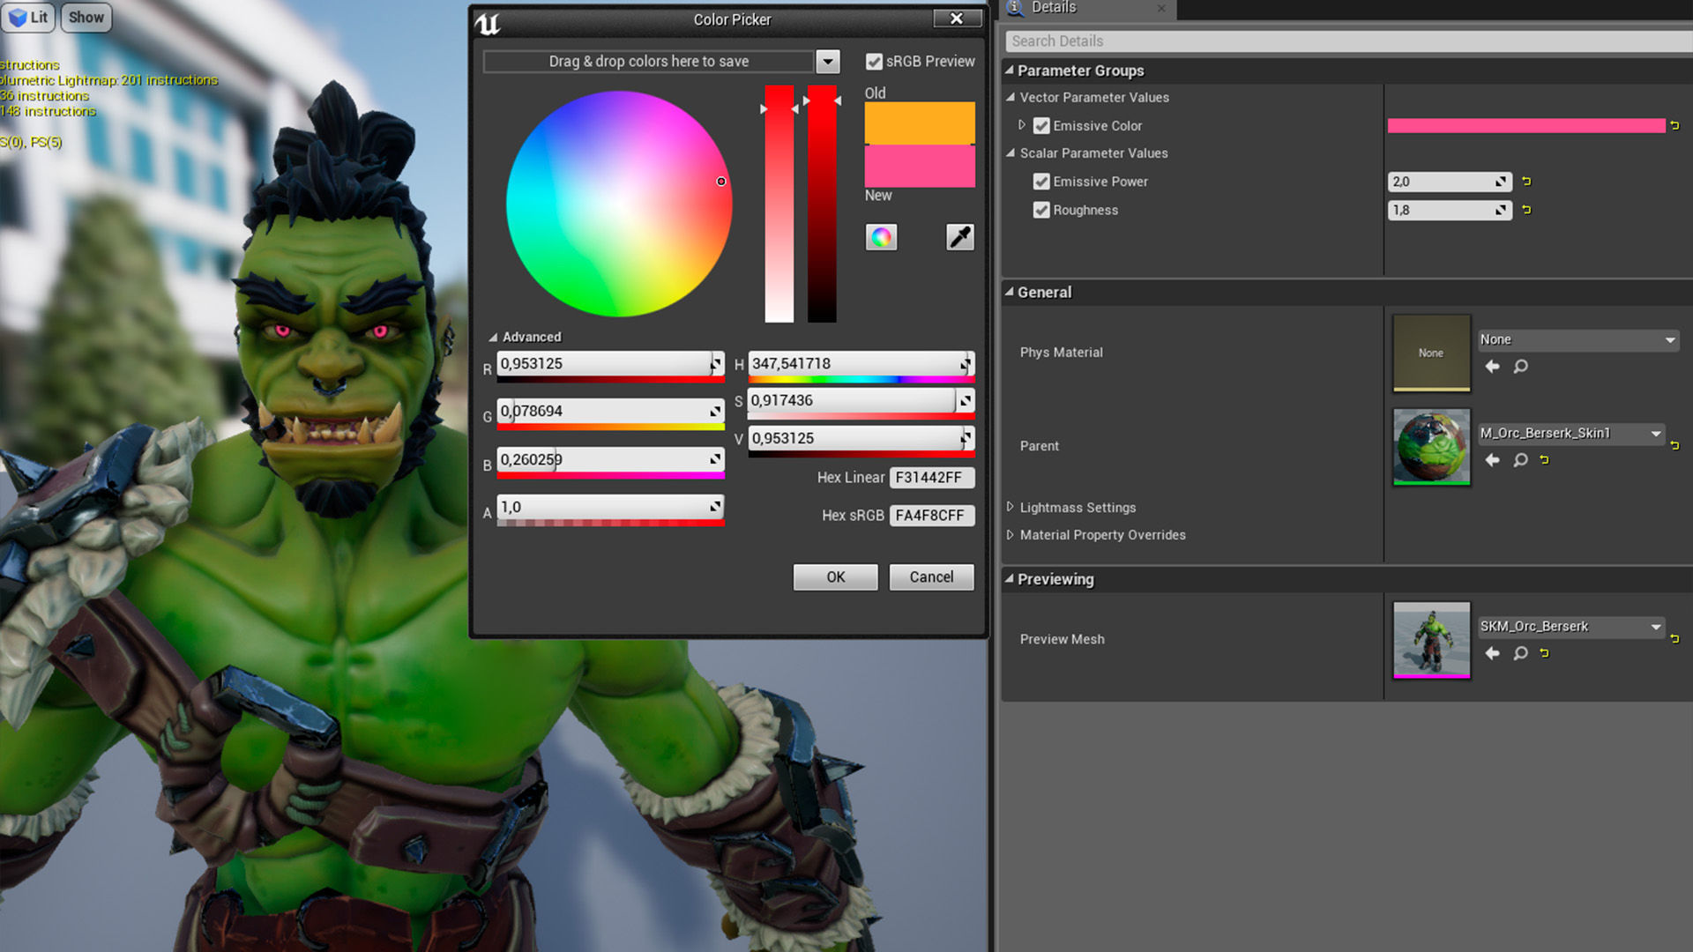Image resolution: width=1693 pixels, height=952 pixels.
Task: Reset Emissive Color to default arrow
Action: 1674,125
